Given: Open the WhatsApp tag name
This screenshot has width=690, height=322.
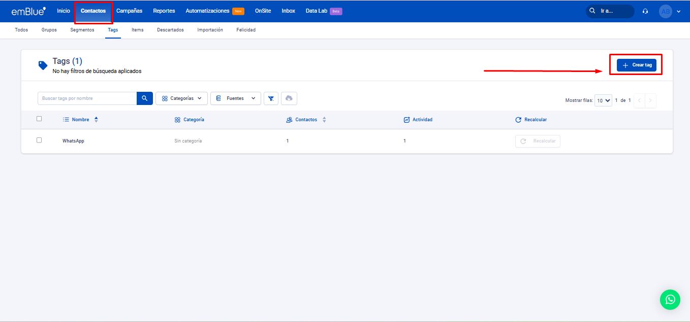Looking at the screenshot, I should 73,141.
